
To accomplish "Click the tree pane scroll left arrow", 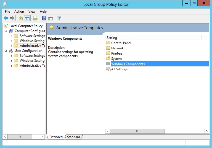I will point(5,136).
